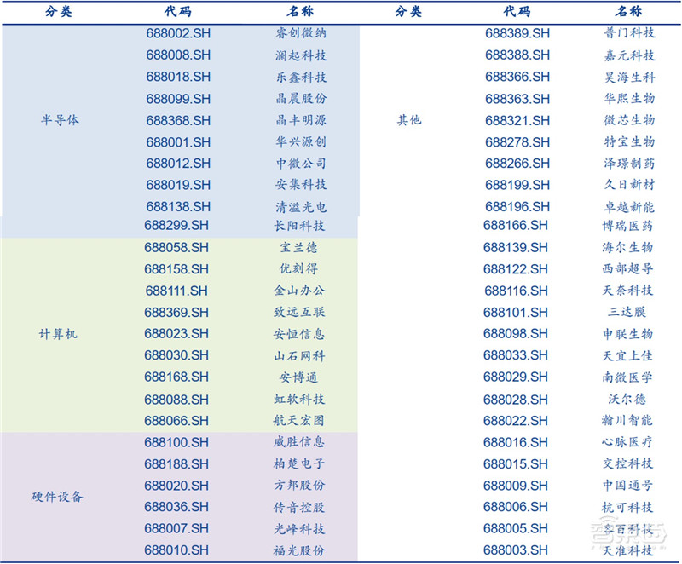Select the 金山办公 name cell
The width and height of the screenshot is (682, 564).
pos(301,291)
